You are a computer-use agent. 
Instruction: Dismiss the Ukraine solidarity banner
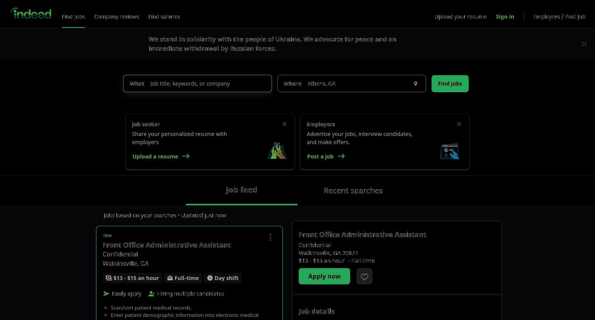point(584,44)
